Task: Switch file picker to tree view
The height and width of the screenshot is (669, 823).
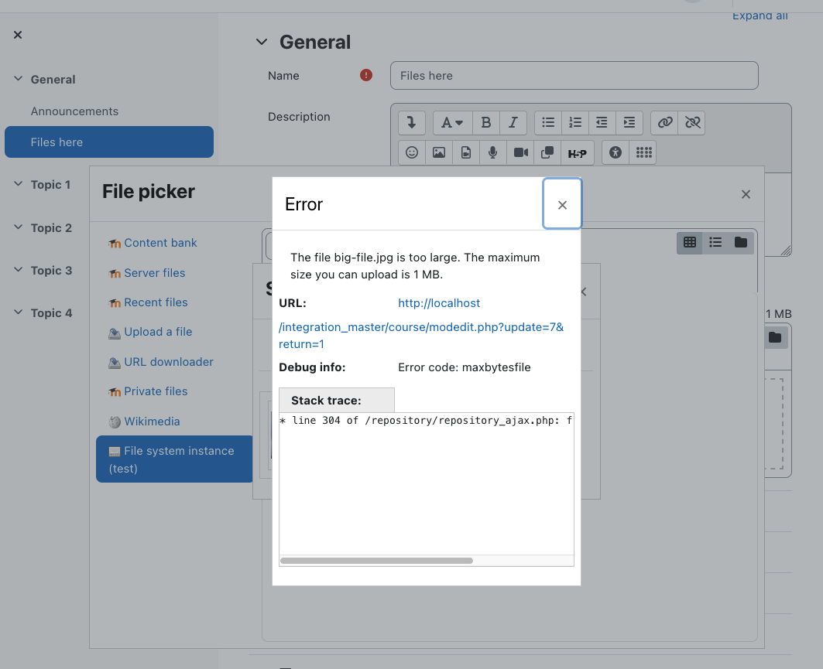Action: click(741, 242)
